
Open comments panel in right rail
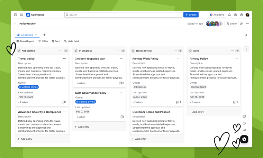pos(244,117)
